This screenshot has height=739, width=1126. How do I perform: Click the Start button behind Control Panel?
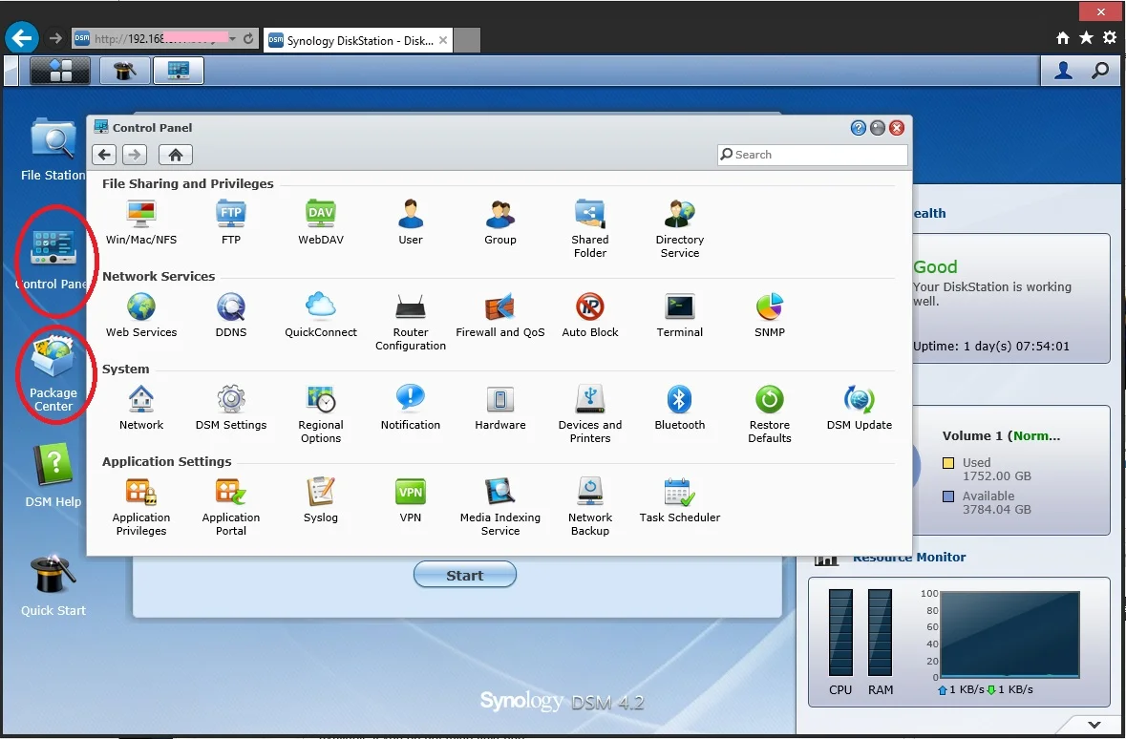464,575
